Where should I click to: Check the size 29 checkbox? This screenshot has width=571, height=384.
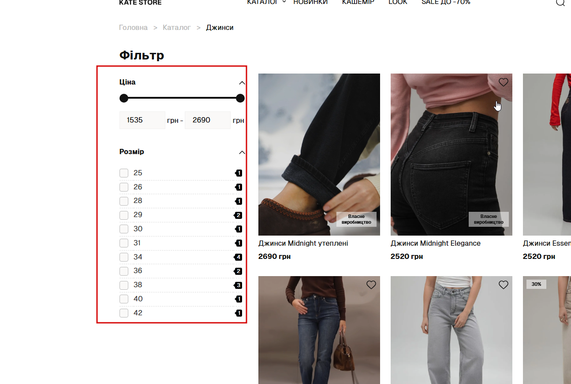pos(124,215)
